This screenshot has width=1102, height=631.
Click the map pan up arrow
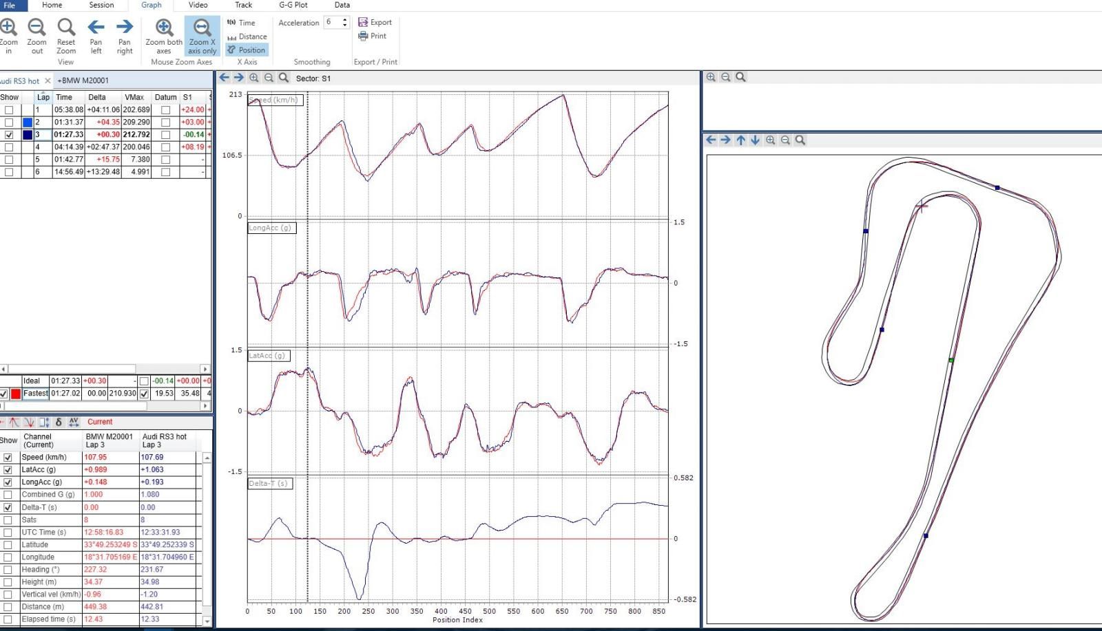(740, 140)
